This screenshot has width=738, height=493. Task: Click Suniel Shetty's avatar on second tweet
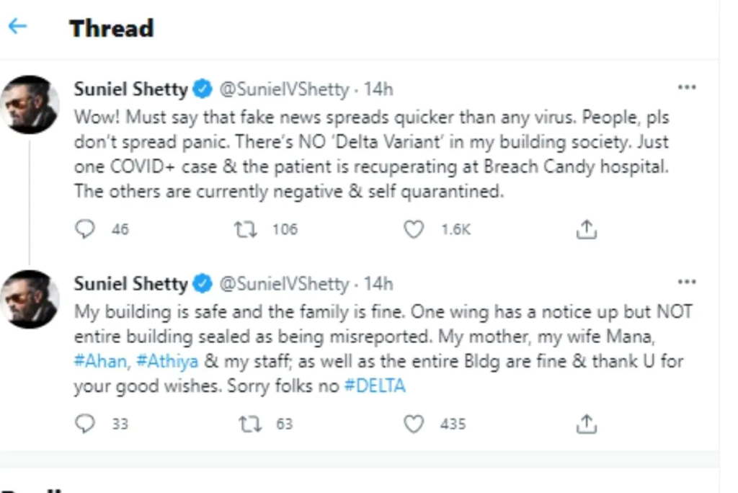pyautogui.click(x=30, y=299)
